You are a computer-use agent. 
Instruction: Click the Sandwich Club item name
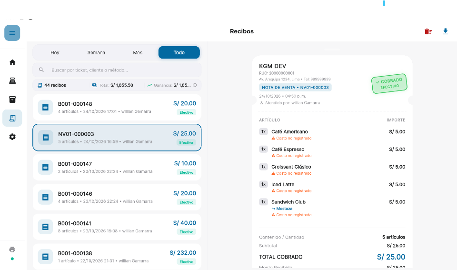click(288, 202)
